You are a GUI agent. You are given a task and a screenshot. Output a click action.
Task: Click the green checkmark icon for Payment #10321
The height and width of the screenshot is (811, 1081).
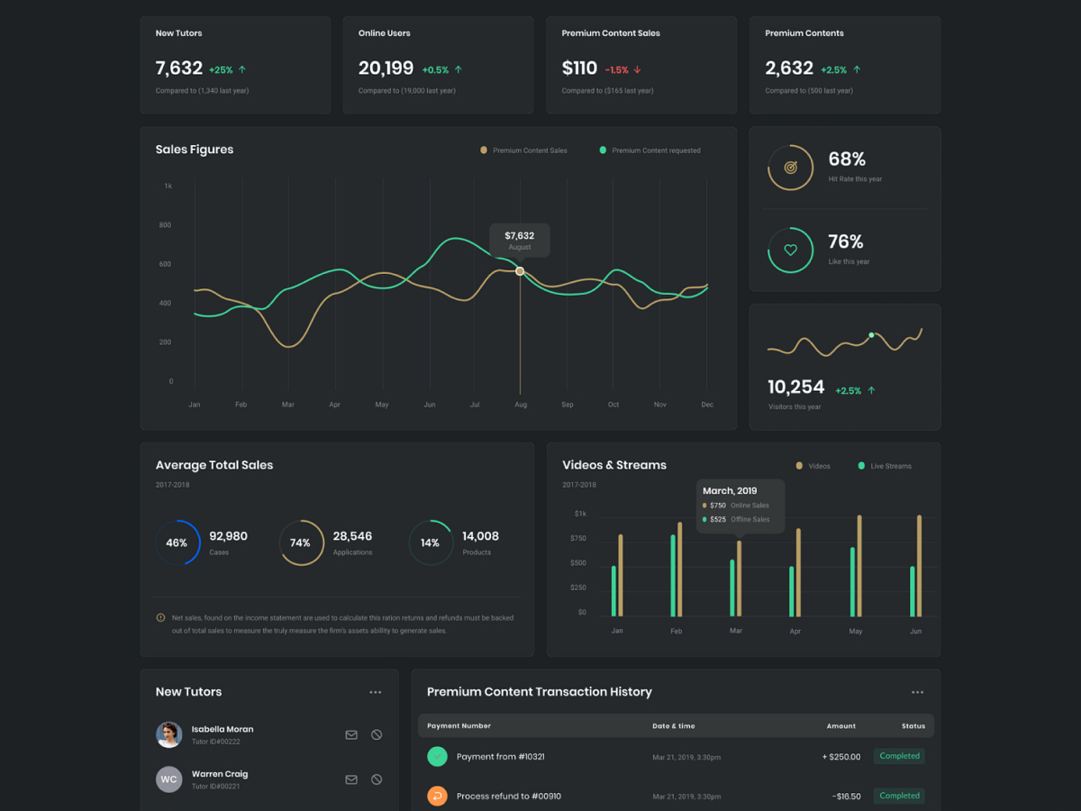coord(437,757)
